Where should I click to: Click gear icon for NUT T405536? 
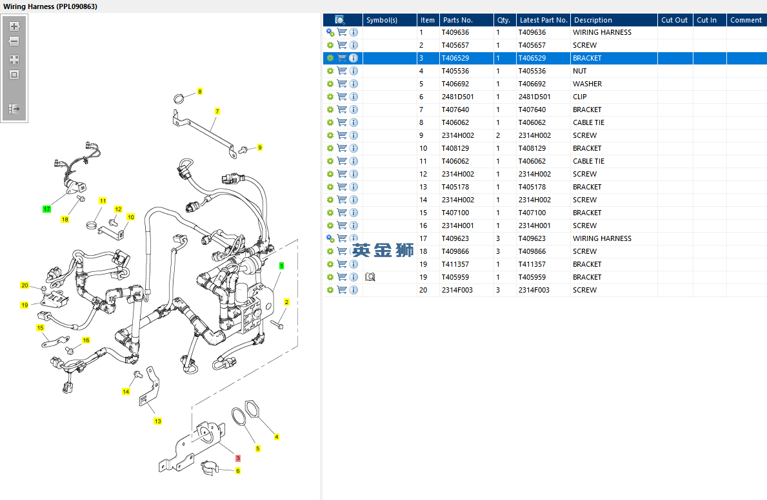pyautogui.click(x=330, y=71)
